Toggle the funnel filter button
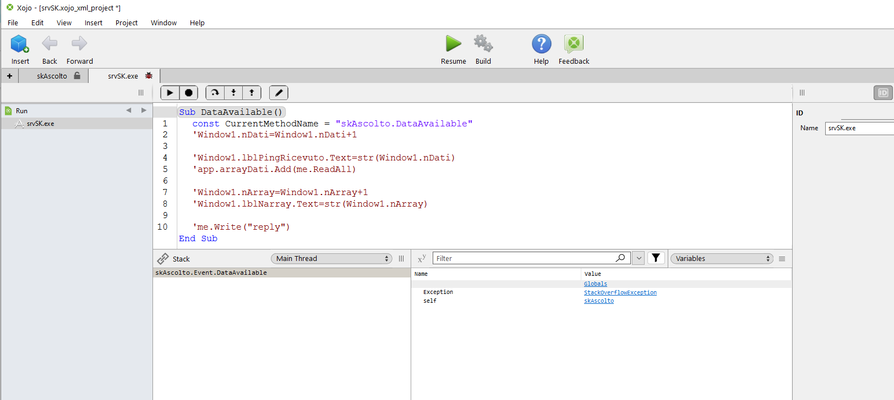The width and height of the screenshot is (894, 400). [x=656, y=258]
